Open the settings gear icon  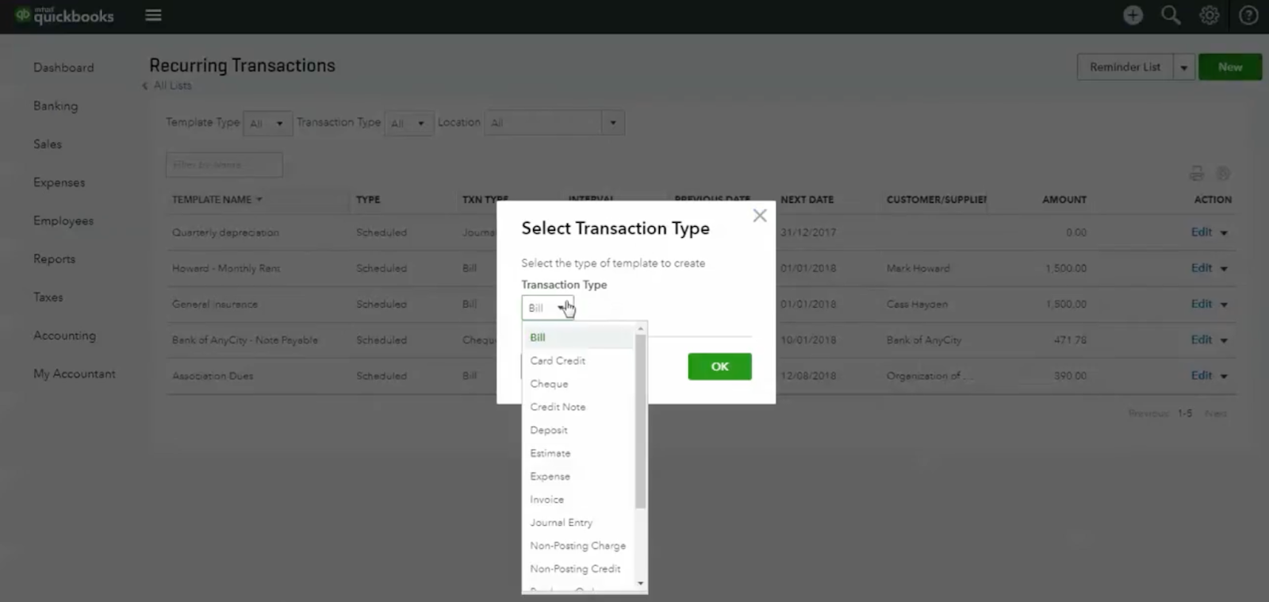(1209, 15)
